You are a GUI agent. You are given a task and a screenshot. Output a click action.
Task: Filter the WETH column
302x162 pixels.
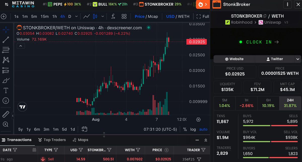click(x=138, y=150)
